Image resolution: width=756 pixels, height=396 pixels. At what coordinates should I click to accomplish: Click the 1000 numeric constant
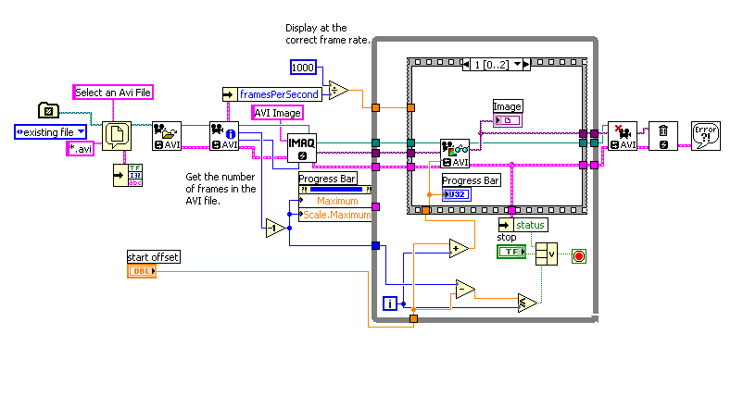303,68
